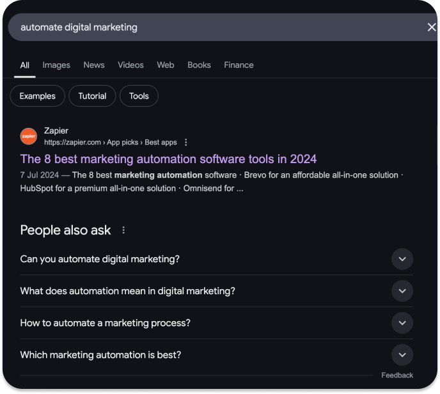Click the Zapier site name text
The image size is (440, 394).
(56, 130)
